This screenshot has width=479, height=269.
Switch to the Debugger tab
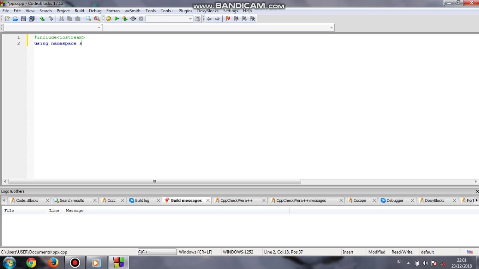click(395, 201)
